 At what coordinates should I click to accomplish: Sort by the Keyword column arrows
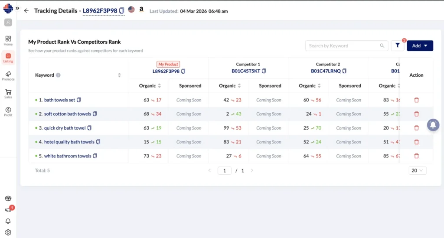point(119,75)
